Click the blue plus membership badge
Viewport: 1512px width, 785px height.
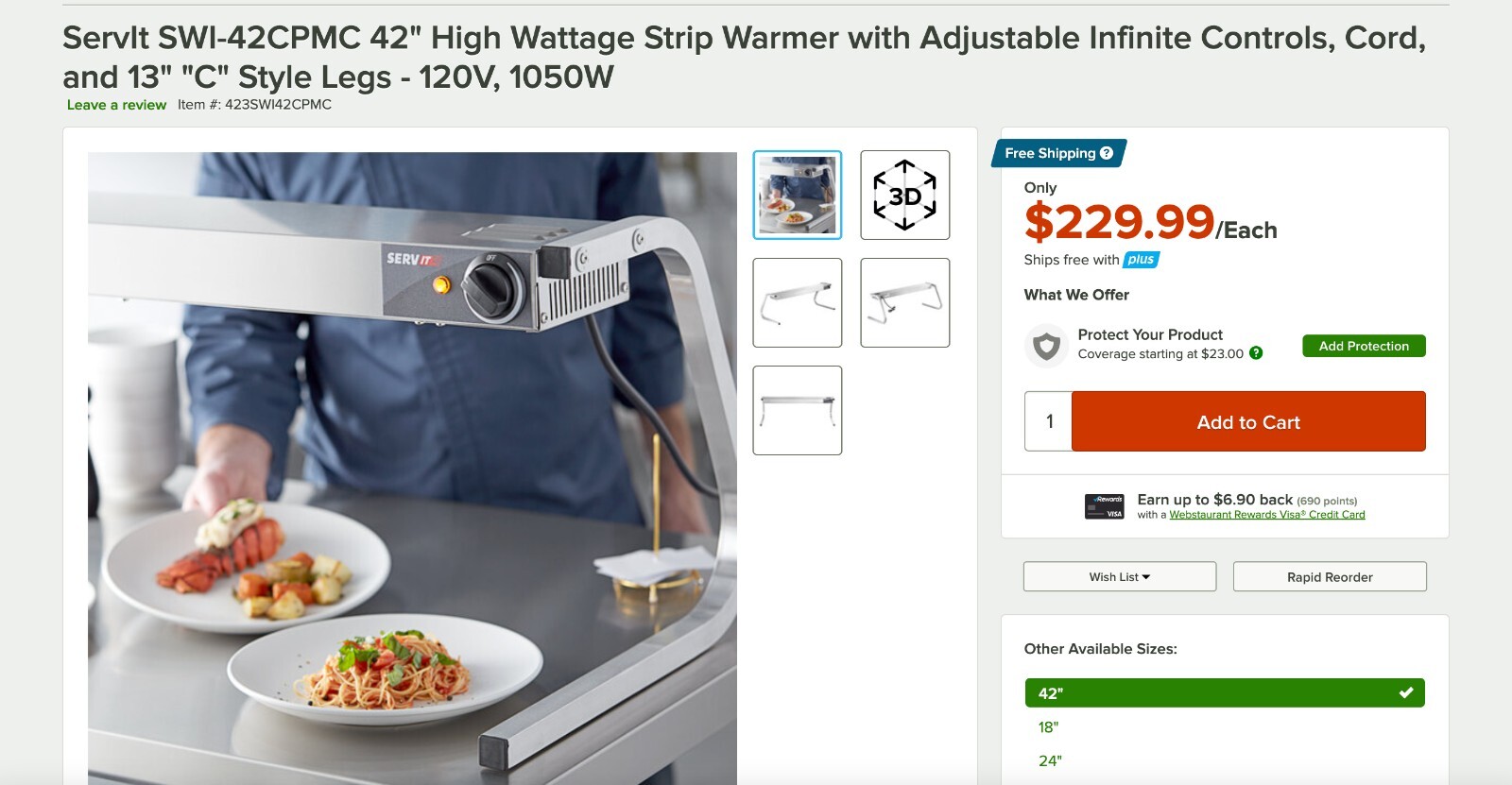tap(1141, 260)
